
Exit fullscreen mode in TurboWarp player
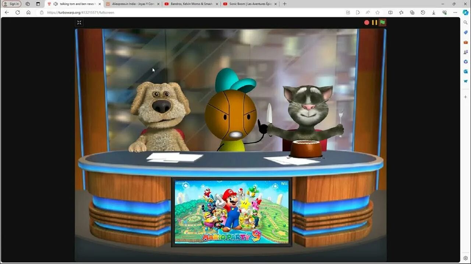pos(79,23)
